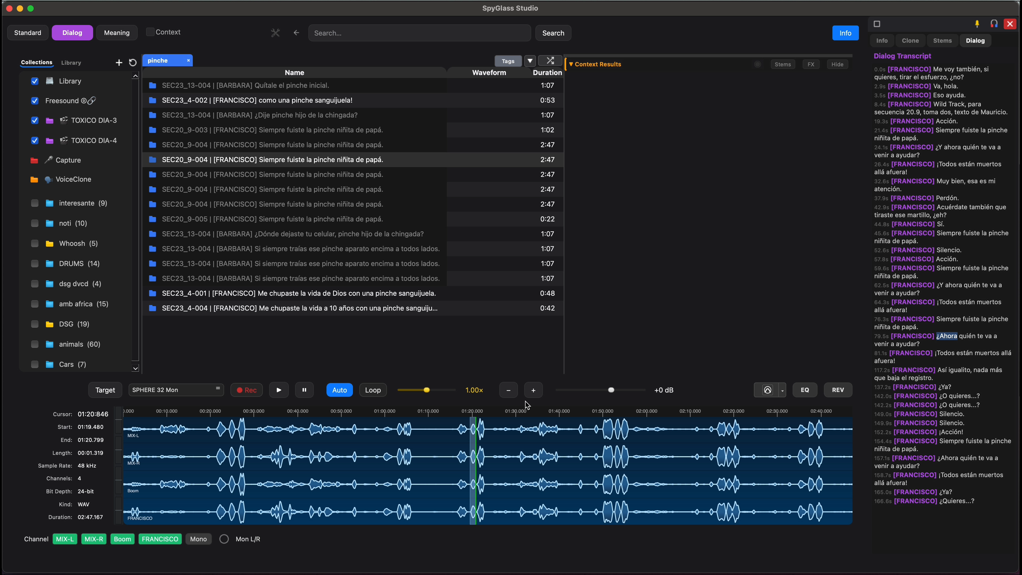Click the playback speed slider
The image size is (1022, 575).
click(426, 390)
